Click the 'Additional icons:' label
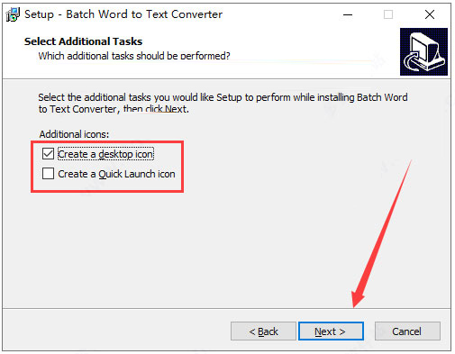The width and height of the screenshot is (455, 354). tap(74, 134)
